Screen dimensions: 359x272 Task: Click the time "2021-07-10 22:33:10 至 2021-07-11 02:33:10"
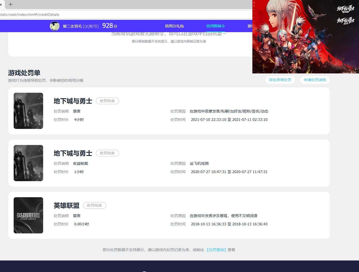pos(229,120)
